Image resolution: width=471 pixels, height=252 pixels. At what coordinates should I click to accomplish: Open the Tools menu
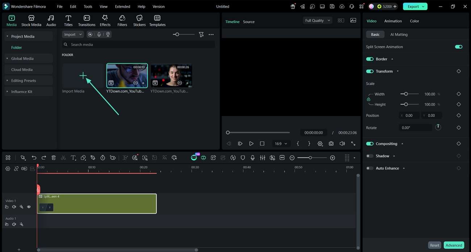[x=88, y=7]
